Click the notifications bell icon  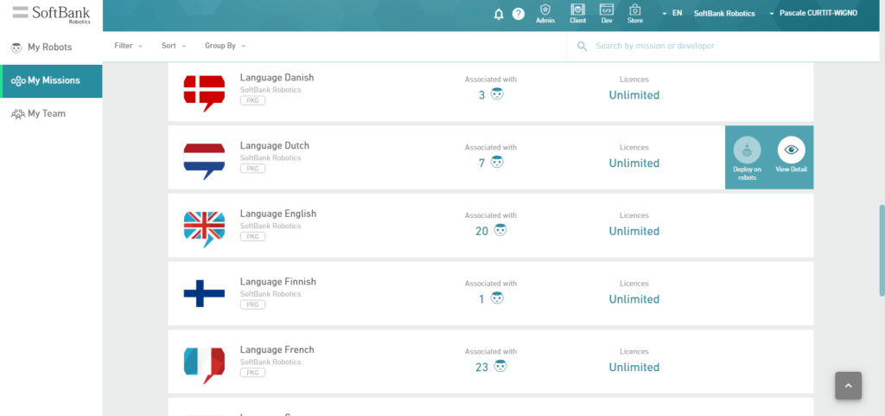[x=499, y=14]
